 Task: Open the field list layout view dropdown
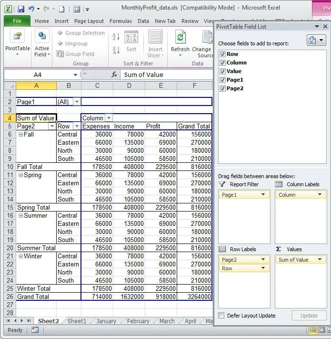pos(316,40)
